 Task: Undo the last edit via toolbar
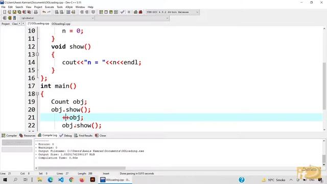coord(44,12)
